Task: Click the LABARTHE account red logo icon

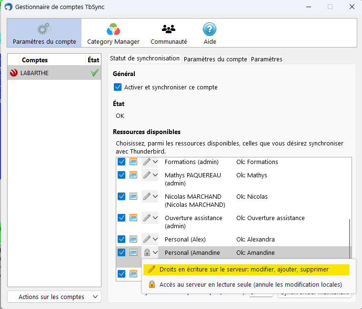Action: 14,73
